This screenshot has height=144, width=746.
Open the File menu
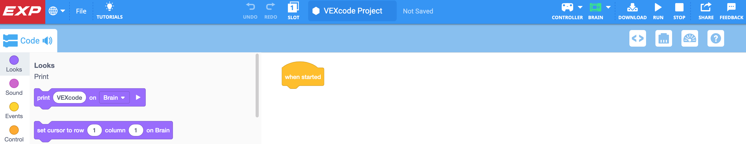[x=81, y=11]
